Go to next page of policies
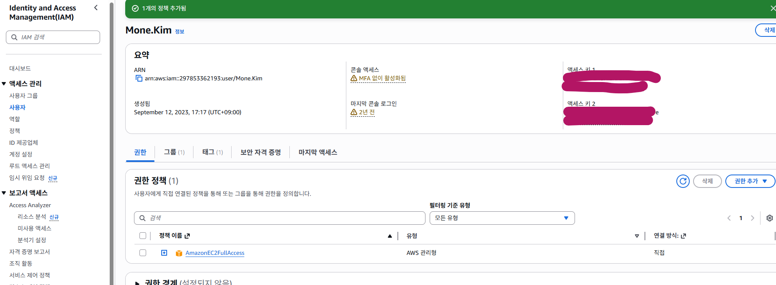The image size is (776, 285). (753, 218)
